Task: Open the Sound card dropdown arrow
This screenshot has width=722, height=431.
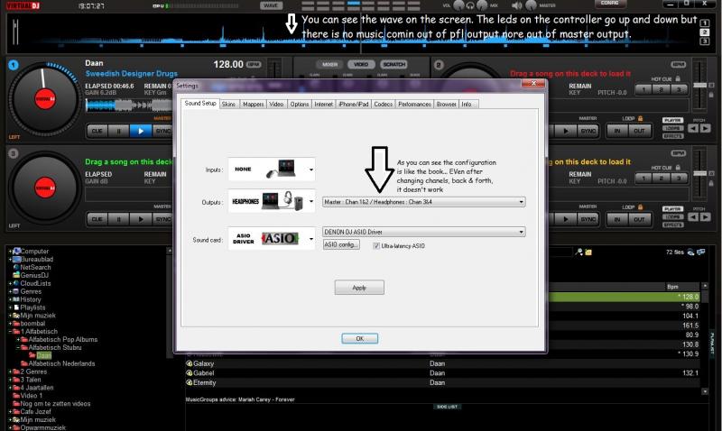Action: pos(311,239)
